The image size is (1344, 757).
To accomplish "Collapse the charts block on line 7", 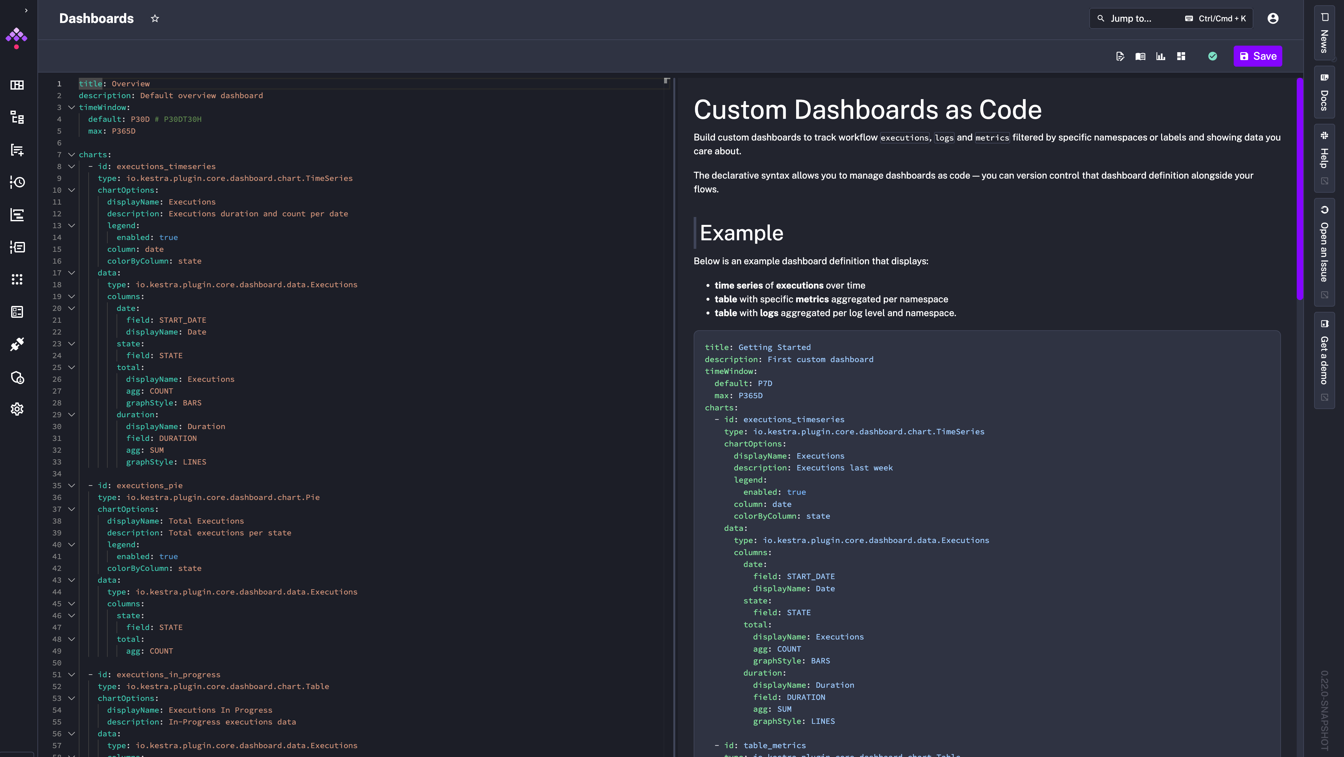I will [72, 154].
